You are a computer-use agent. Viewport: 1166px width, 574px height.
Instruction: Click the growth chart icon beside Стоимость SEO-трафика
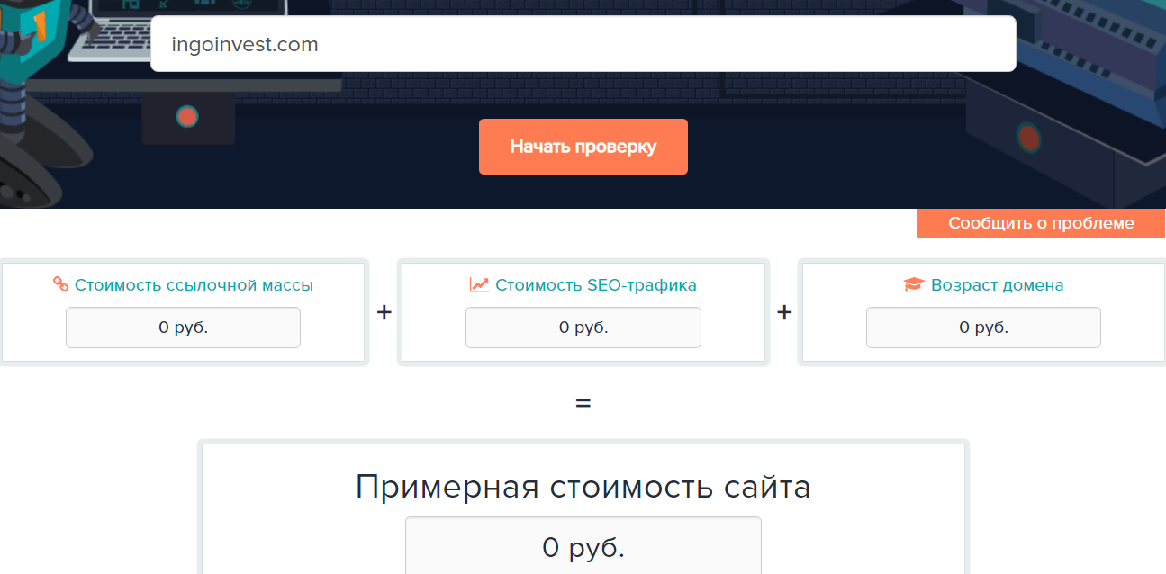coord(479,285)
